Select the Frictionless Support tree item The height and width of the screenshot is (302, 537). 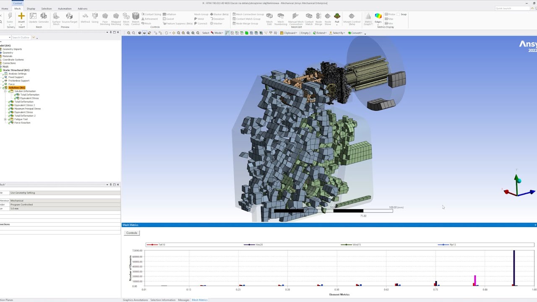pos(19,81)
